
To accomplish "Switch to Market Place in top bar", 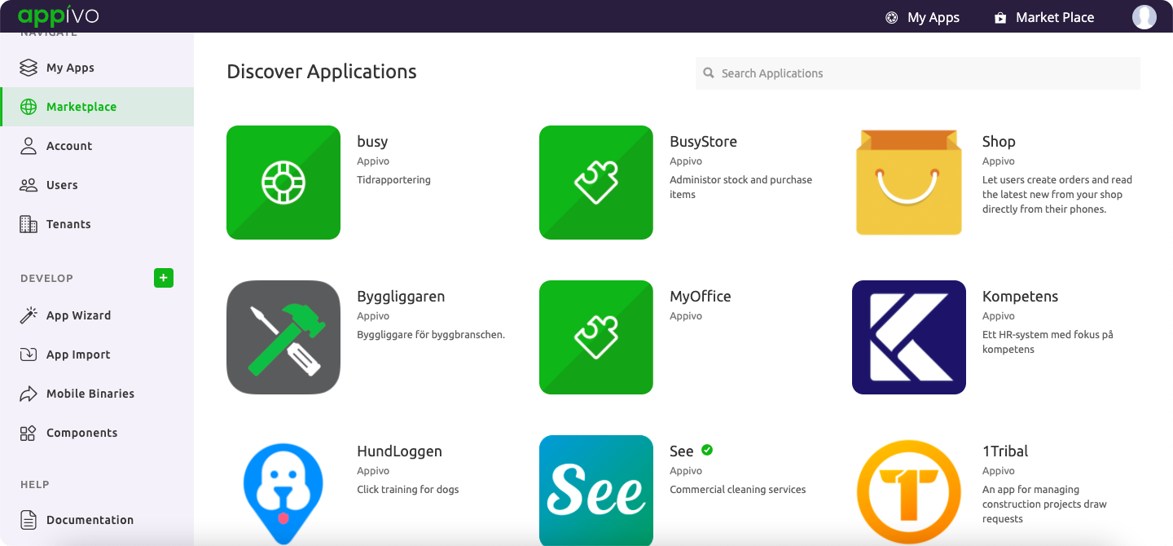I will [x=1043, y=16].
